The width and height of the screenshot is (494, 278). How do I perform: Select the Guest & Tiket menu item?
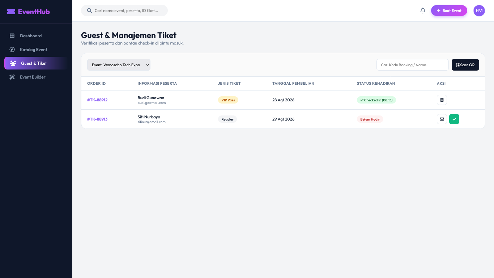[36, 63]
